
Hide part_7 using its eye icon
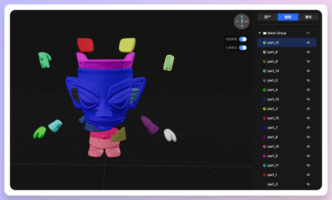(x=308, y=128)
